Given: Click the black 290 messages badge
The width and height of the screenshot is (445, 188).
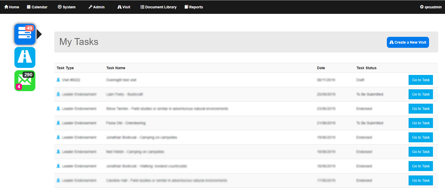Looking at the screenshot, I should coord(28,75).
